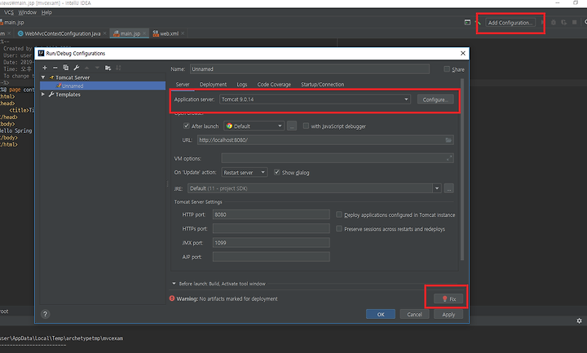
Task: Close the WebMvcContextConfiguration.java tab
Action: pyautogui.click(x=105, y=33)
